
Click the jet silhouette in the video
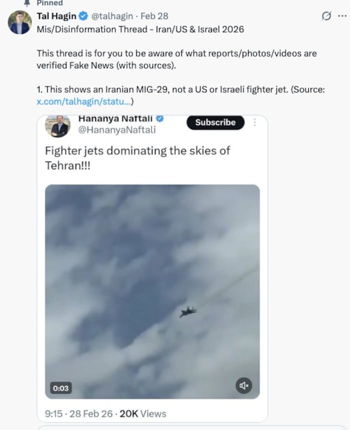tap(188, 311)
